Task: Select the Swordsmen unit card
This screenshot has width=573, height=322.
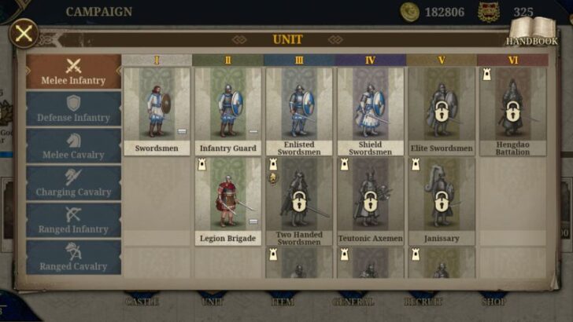Action: [x=157, y=112]
